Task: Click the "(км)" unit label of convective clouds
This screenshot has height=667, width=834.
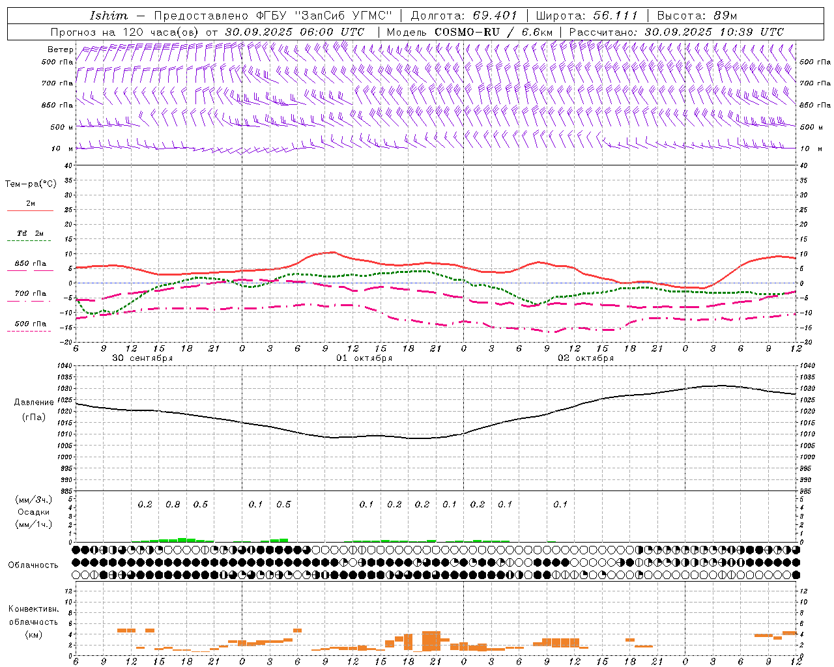Action: 34,634
